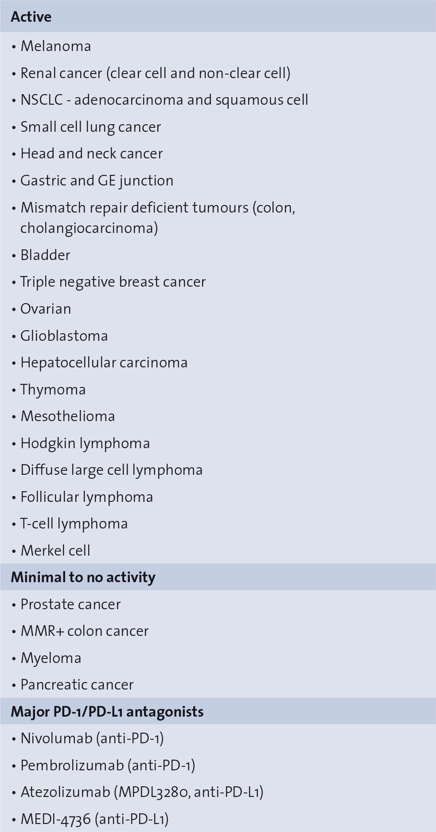The height and width of the screenshot is (832, 436).
Task: Click Diffuse large cell lymphoma
Action: click(x=111, y=470)
